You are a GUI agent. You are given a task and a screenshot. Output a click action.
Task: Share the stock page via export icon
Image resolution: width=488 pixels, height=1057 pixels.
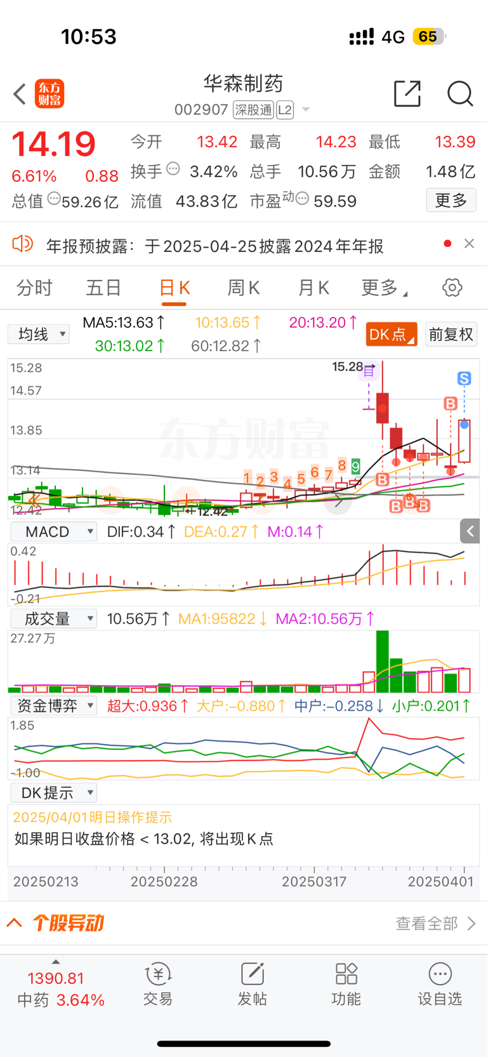(x=407, y=94)
